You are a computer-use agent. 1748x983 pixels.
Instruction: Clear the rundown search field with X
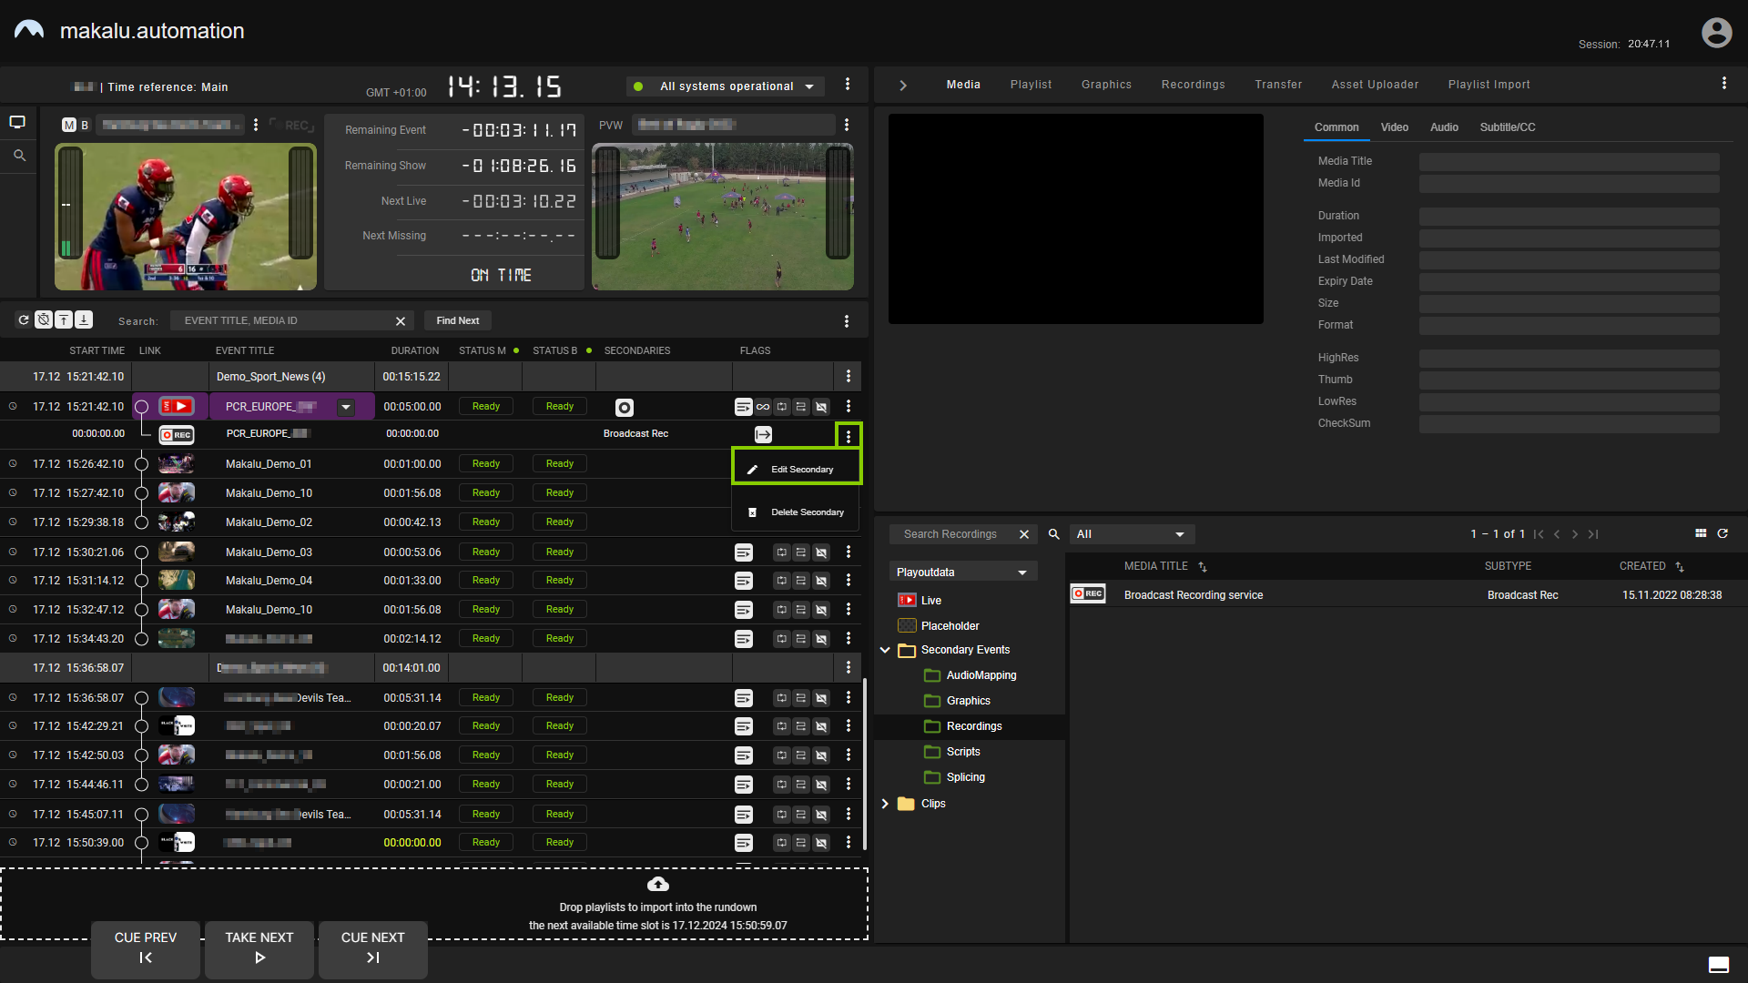[x=401, y=320]
